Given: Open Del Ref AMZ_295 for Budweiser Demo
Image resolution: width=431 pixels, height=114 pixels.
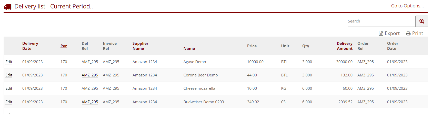Looking at the screenshot, I should [90, 102].
